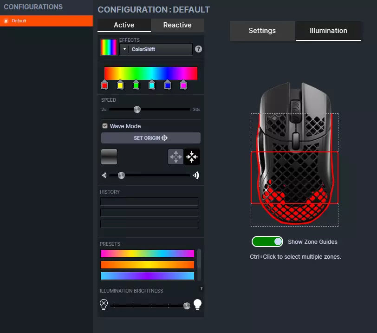The image size is (377, 333).
Task: Open the ColorShift effects dropdown
Action: (156, 49)
